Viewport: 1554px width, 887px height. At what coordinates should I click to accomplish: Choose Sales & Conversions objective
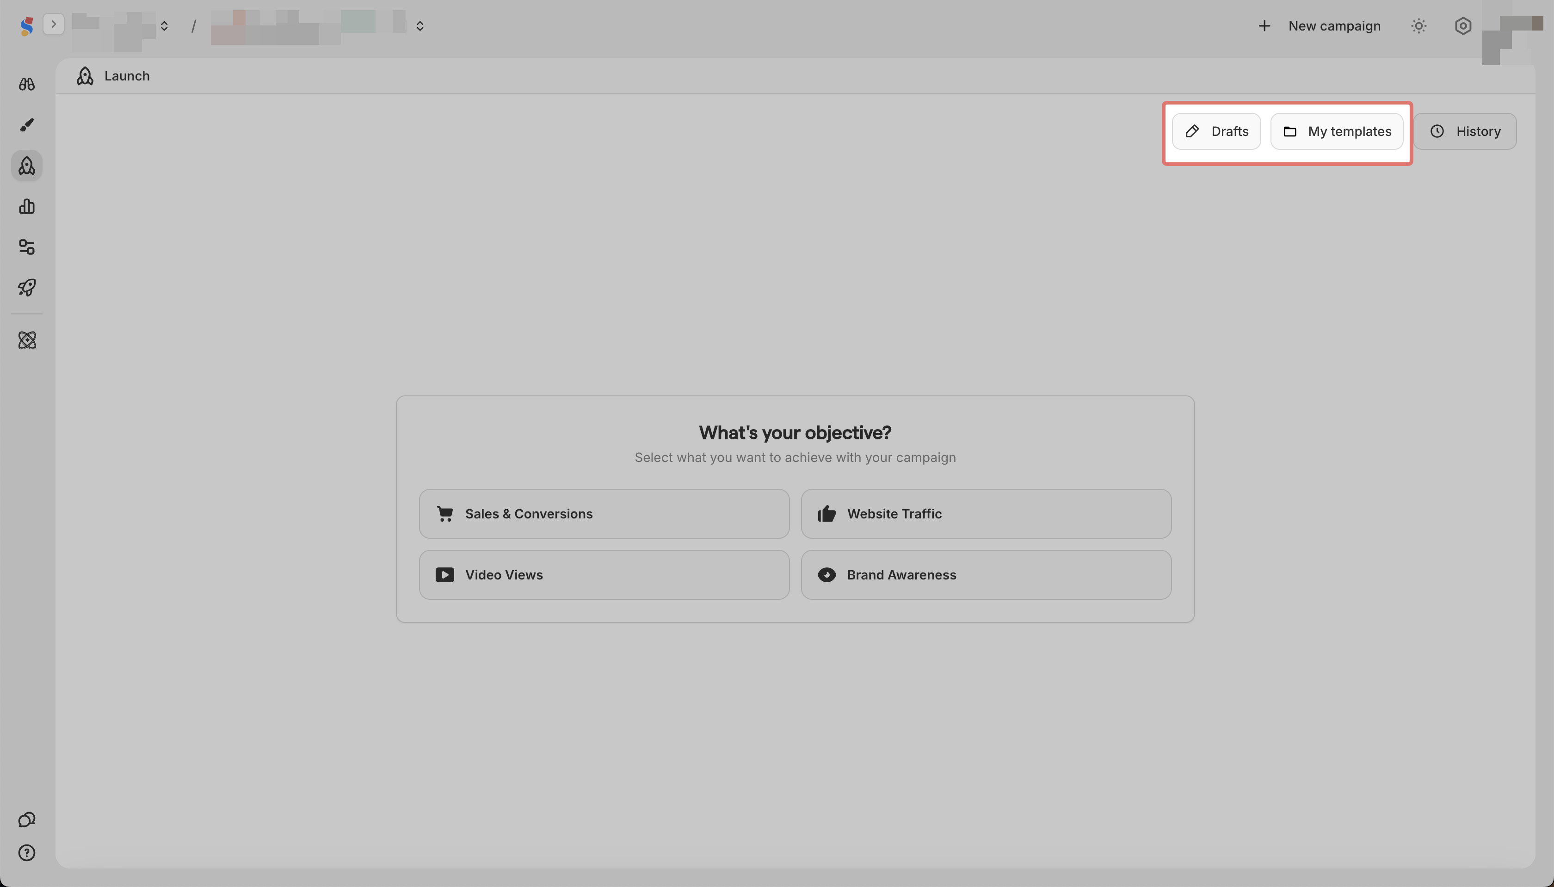[604, 513]
